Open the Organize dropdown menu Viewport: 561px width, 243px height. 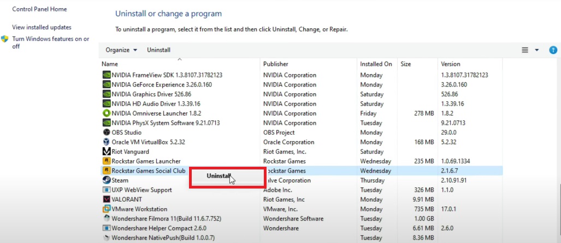click(x=121, y=50)
